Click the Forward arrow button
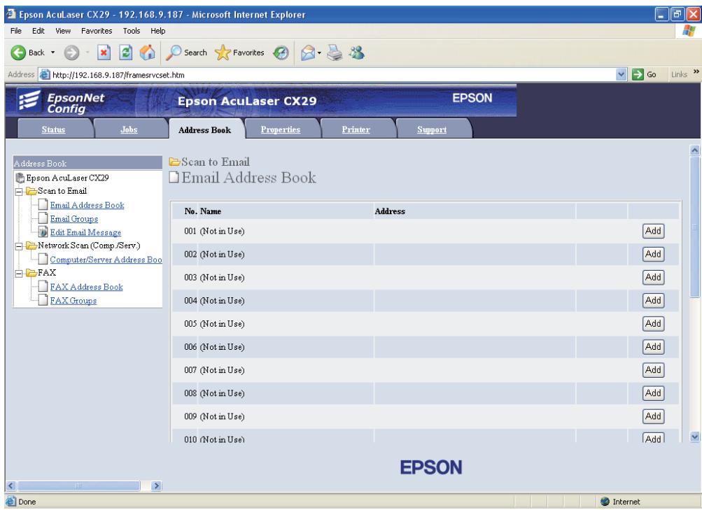Screen dimensions: 702x510 pyautogui.click(x=71, y=52)
